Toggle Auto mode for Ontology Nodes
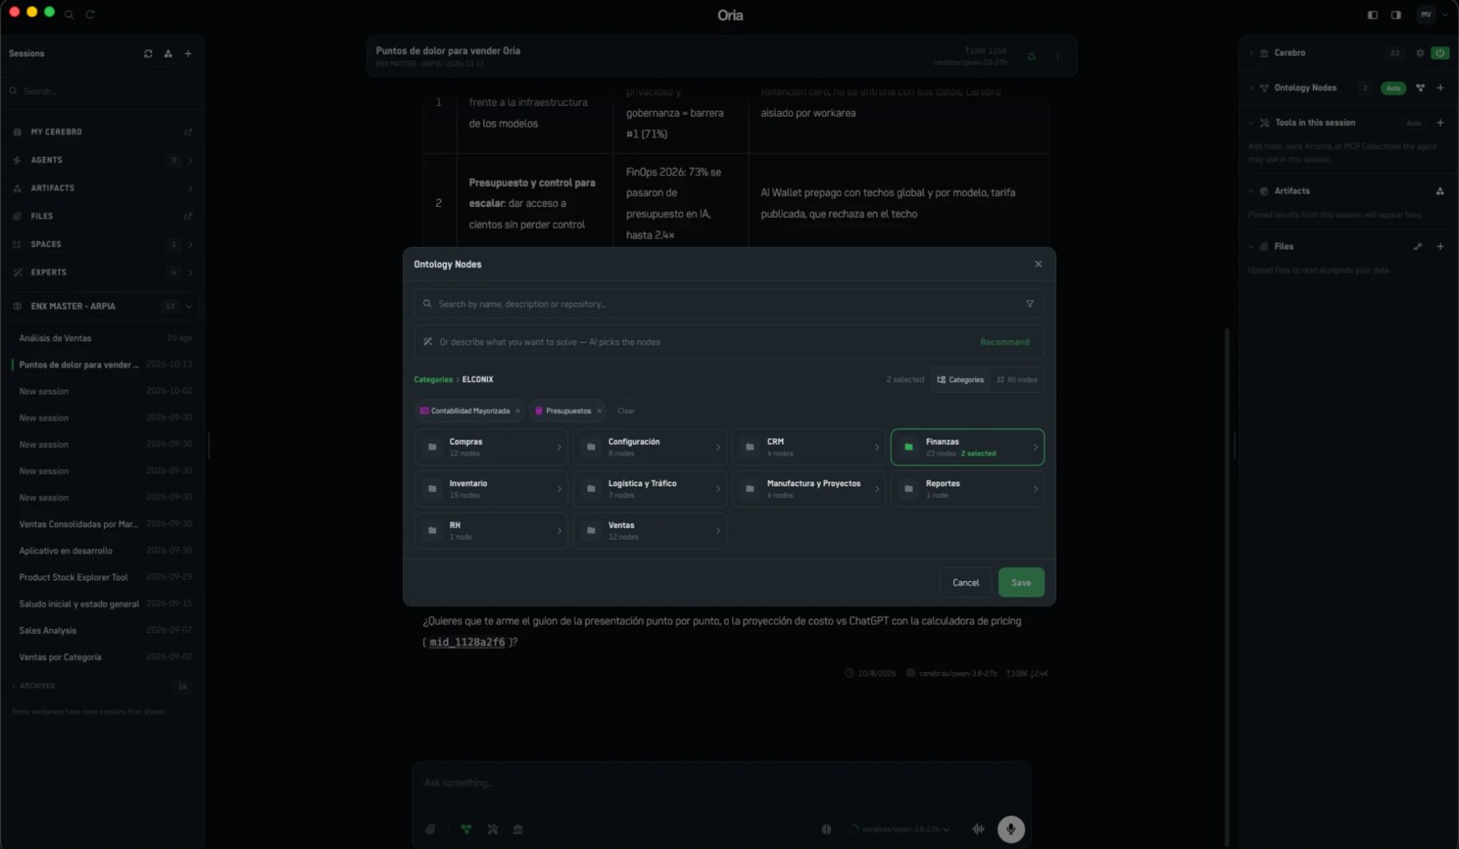 [1393, 88]
